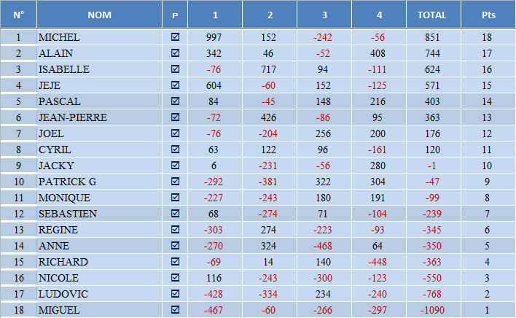Select the round 3 column header

(324, 15)
